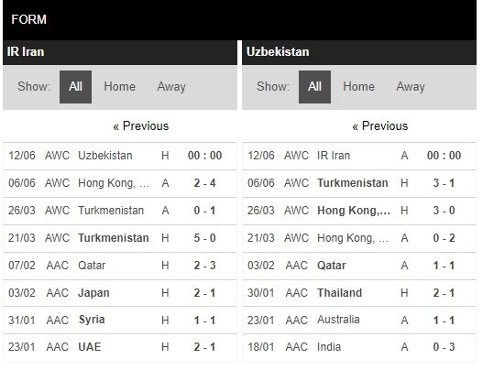Switch Uzbekistan form to Home
The image size is (483, 370).
click(359, 87)
